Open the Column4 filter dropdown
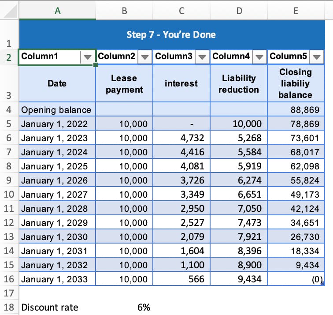 click(259, 56)
